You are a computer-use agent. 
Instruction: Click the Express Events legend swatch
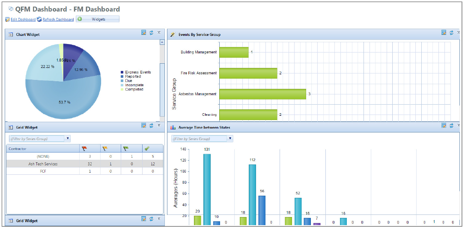click(122, 72)
